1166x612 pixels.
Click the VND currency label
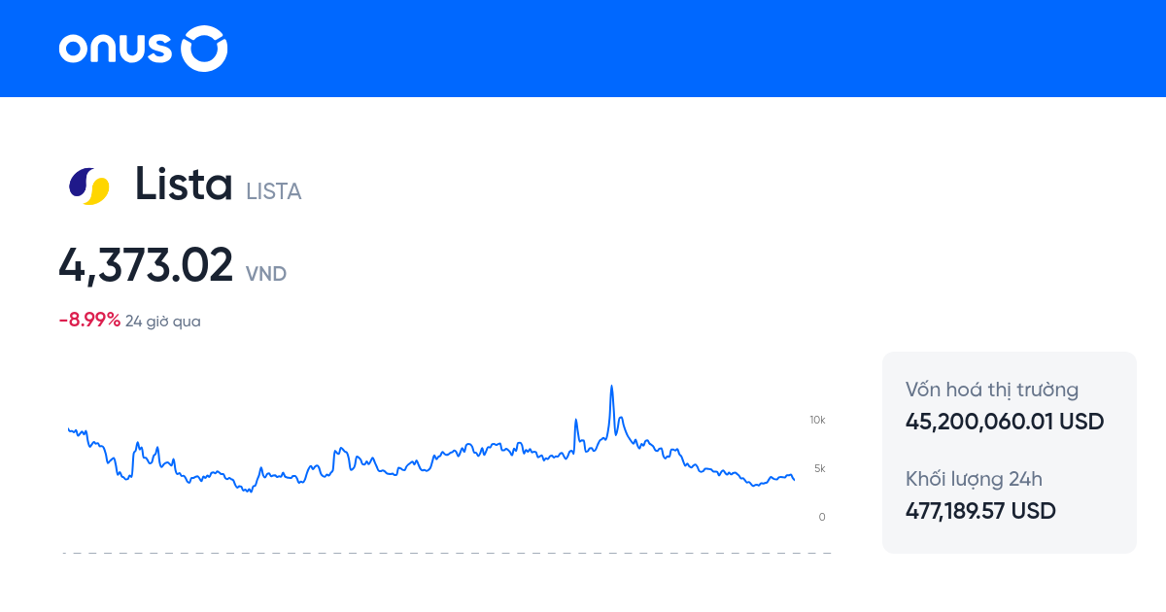pos(266,274)
